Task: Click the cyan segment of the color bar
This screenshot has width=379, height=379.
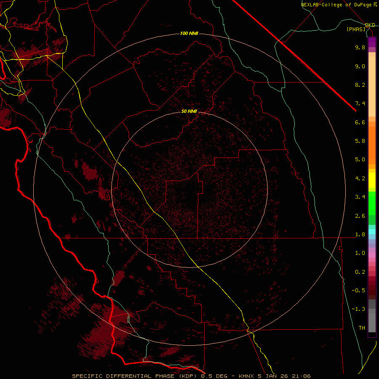Action: [x=372, y=232]
